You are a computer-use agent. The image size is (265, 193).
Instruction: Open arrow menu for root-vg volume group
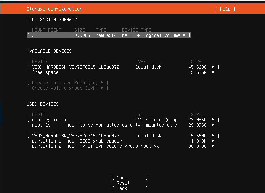(x=213, y=119)
